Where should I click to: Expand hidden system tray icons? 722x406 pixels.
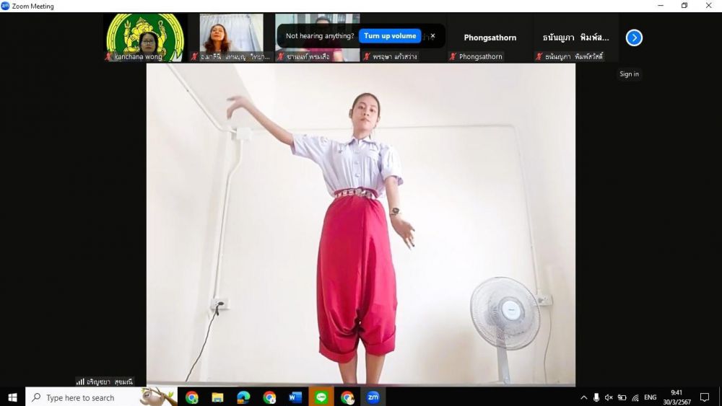pyautogui.click(x=584, y=397)
